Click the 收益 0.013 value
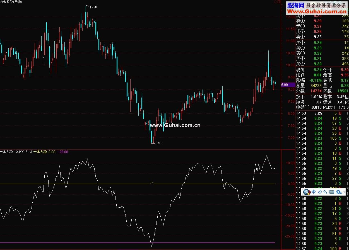This screenshot has height=250, width=349. click(316, 107)
